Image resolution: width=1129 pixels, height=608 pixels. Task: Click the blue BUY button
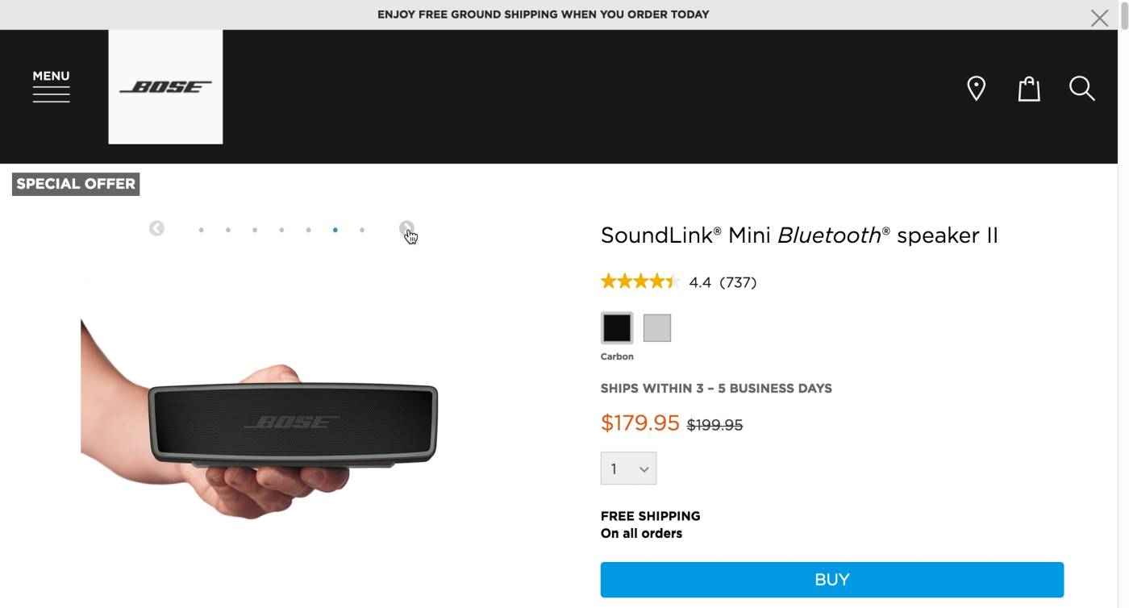tap(831, 580)
